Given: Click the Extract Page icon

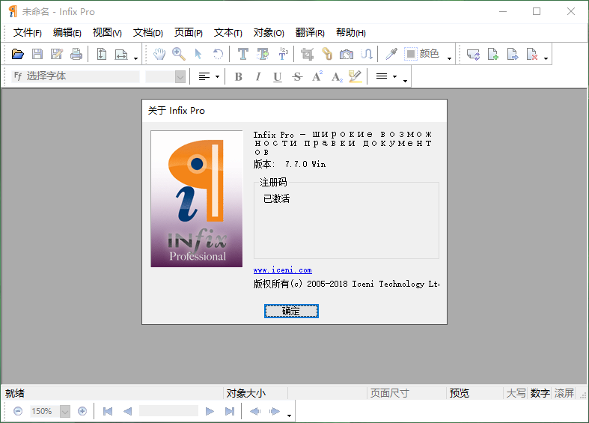Looking at the screenshot, I should pos(513,54).
